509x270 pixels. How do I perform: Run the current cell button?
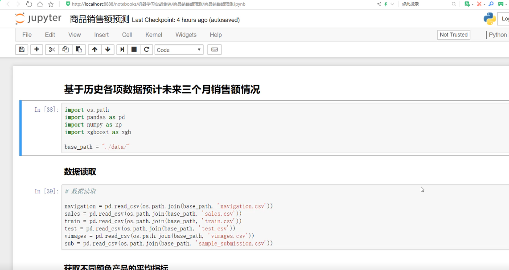click(x=122, y=49)
